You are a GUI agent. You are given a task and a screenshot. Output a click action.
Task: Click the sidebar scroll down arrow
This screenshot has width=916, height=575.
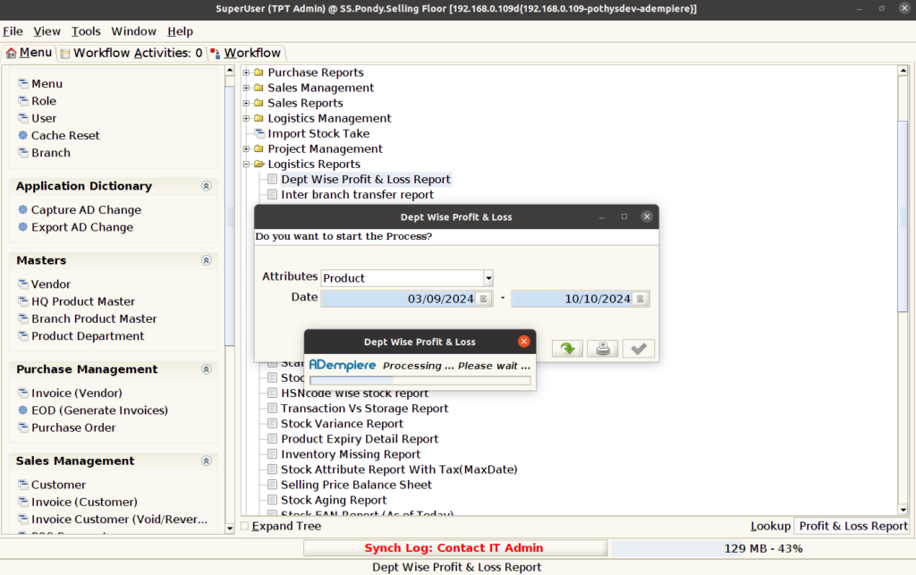click(230, 528)
